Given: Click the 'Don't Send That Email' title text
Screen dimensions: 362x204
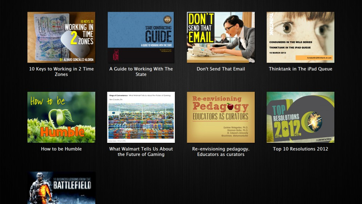Looking at the screenshot, I should point(221,69).
